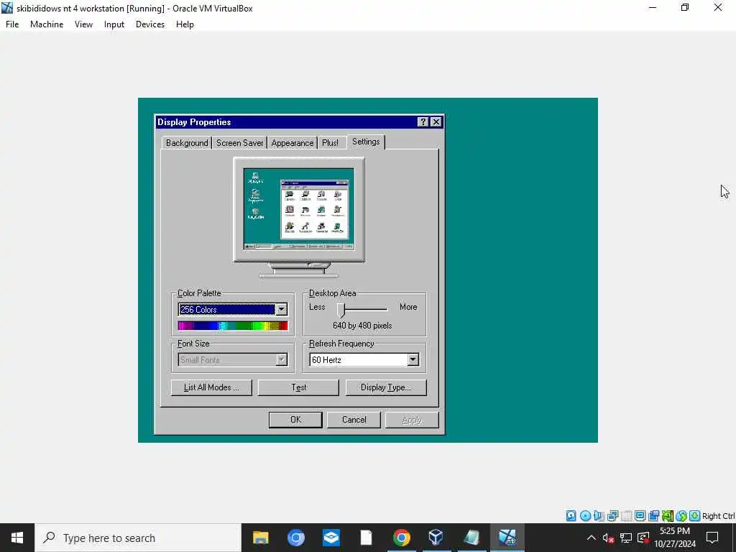Open File Explorer from the taskbar

pyautogui.click(x=260, y=538)
